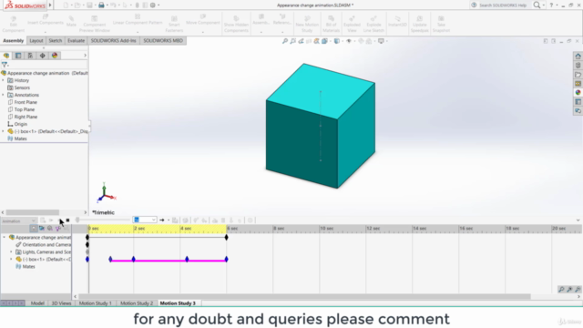Image resolution: width=583 pixels, height=328 pixels.
Task: Select the Mates row in timeline tree
Action: click(x=26, y=267)
